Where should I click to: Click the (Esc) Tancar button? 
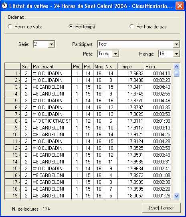coord(161,208)
